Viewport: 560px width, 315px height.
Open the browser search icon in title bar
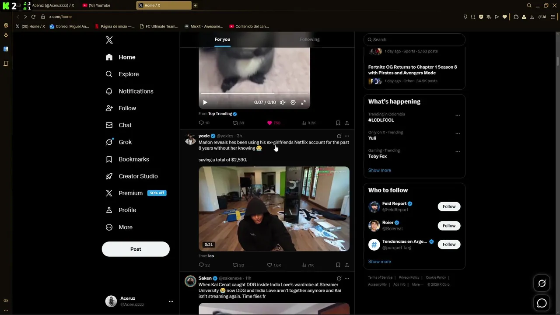point(529,5)
